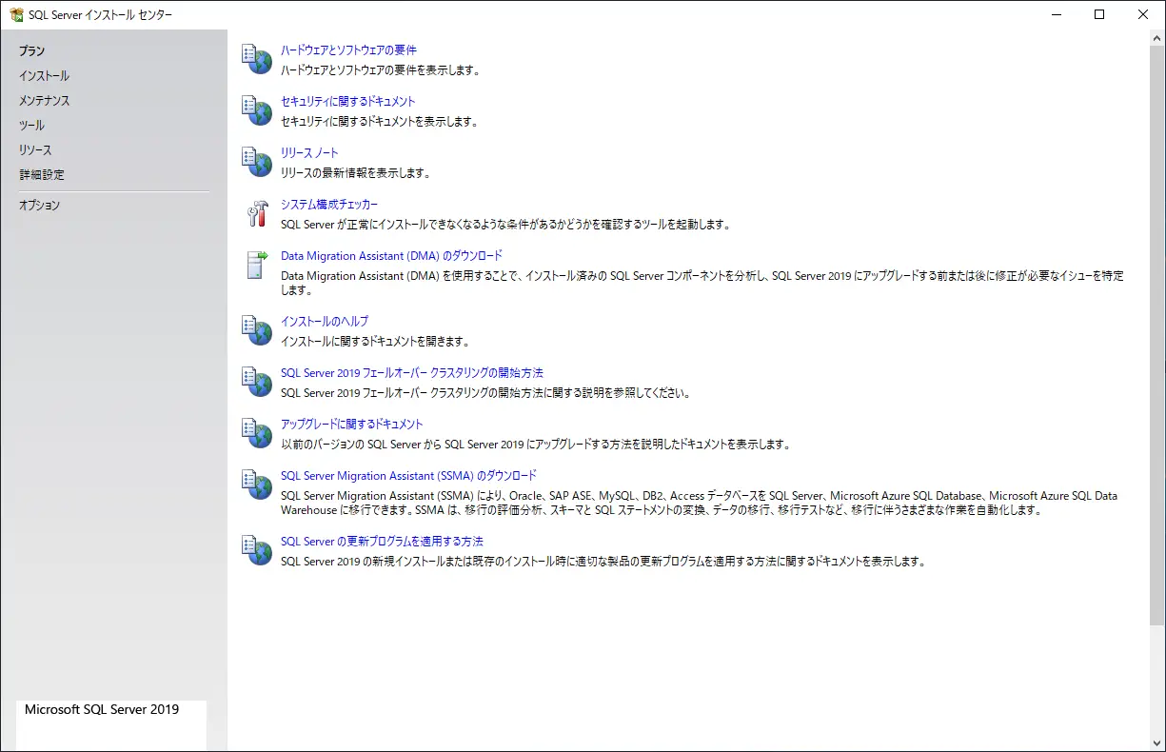Click the icon beside リリース ノート

click(257, 162)
